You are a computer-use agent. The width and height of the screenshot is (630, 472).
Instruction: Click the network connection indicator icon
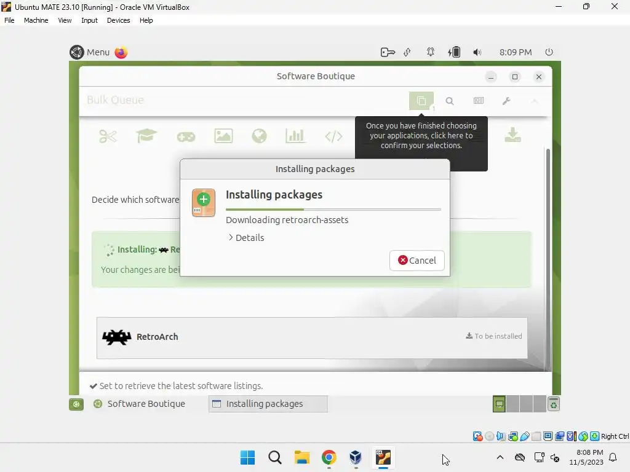(407, 52)
